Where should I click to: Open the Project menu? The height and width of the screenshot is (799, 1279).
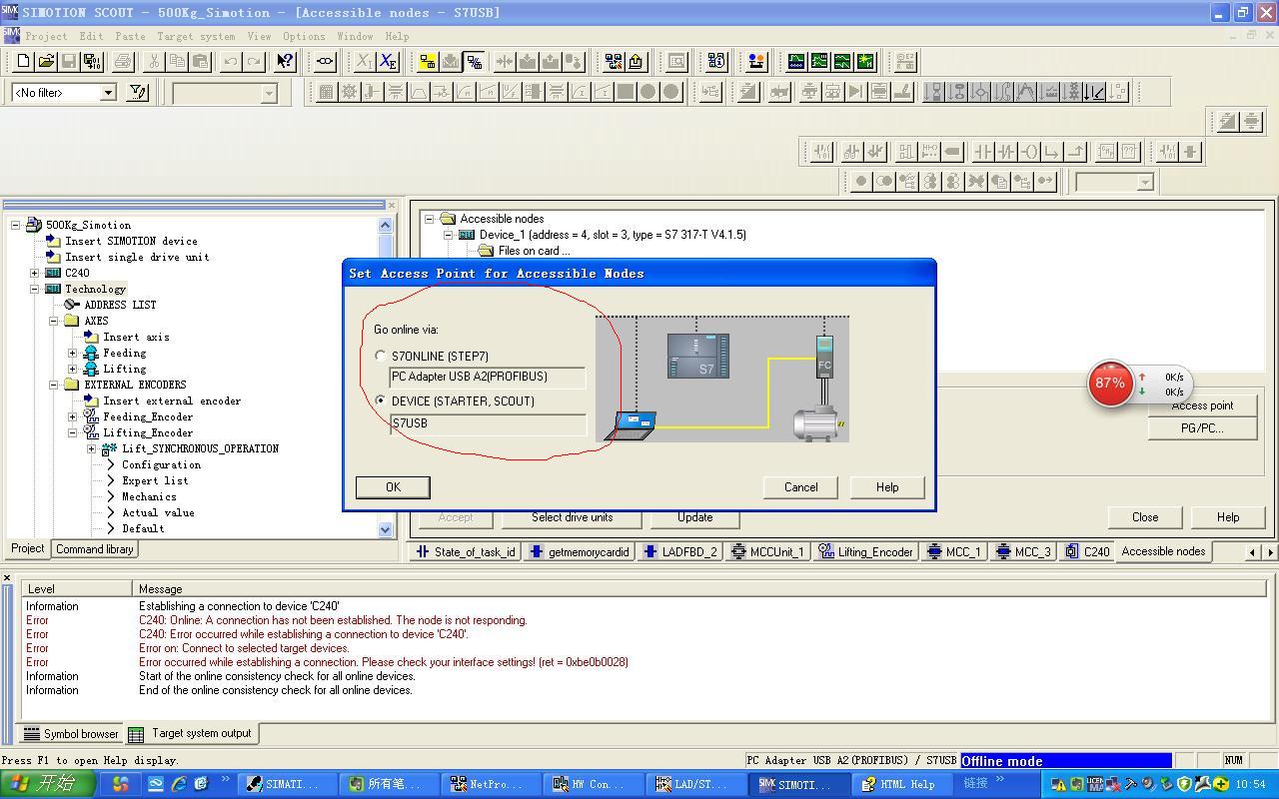click(x=46, y=36)
